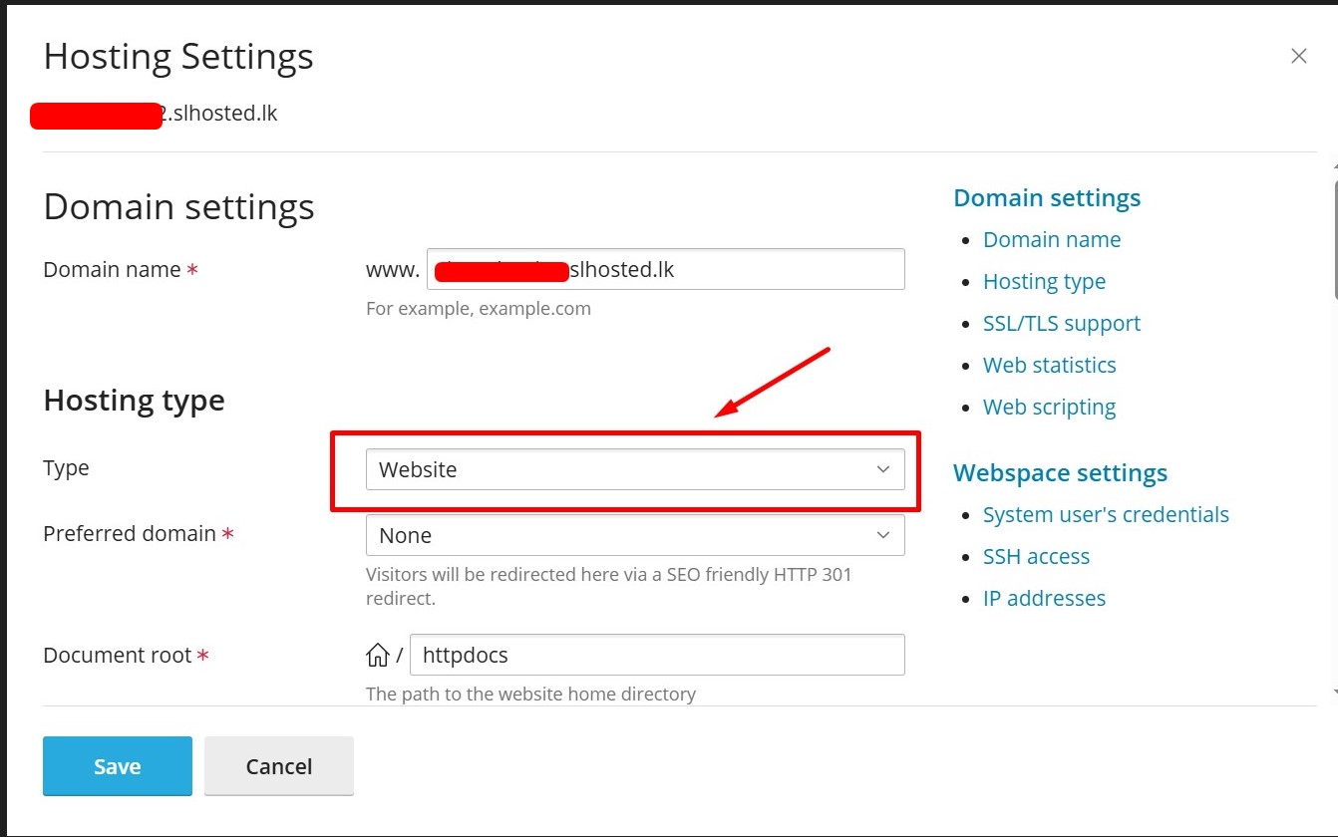Click the chevron arrow on Website selector
Viewport: 1338px width, 837px height.
pos(882,469)
